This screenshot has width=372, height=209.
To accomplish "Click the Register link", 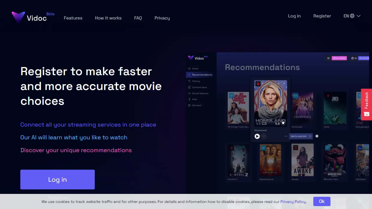I will pos(322,16).
